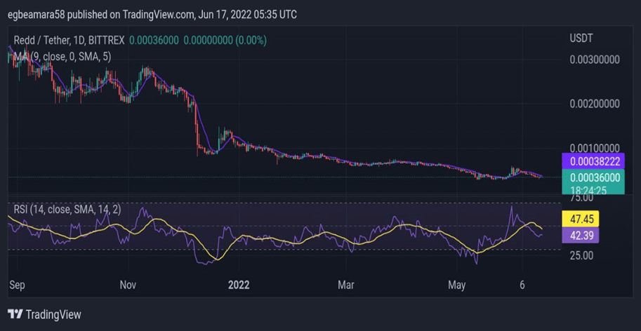Click the 75.00 RSI scale label
The image size is (641, 331).
click(x=582, y=197)
